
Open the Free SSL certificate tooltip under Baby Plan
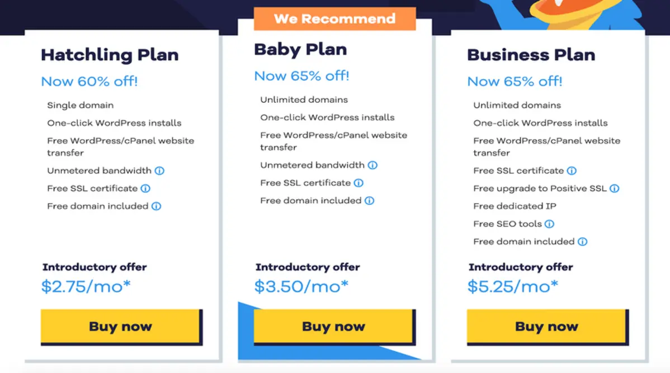(x=358, y=182)
